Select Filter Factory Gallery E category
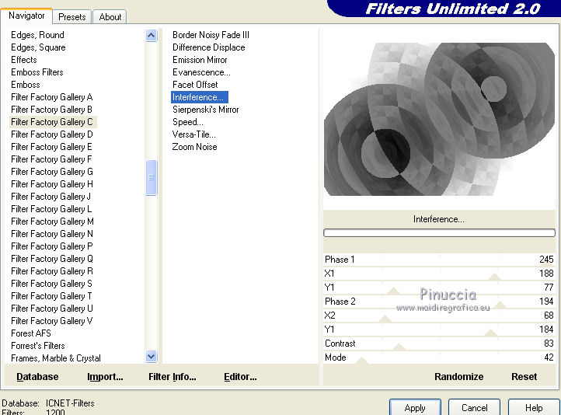The width and height of the screenshot is (561, 415). 51,147
